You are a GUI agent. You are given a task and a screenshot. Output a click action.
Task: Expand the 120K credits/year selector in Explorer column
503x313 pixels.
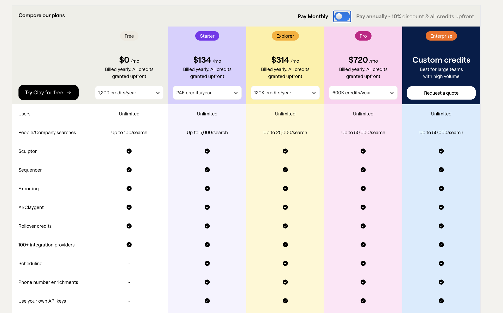285,93
